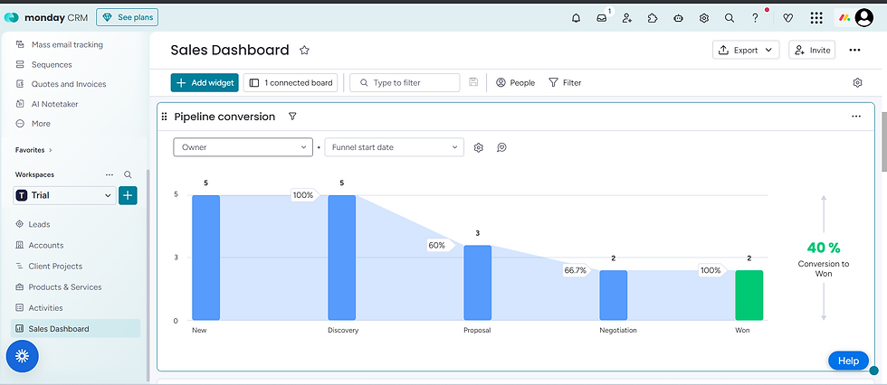Viewport: 887px width, 385px height.
Task: Click the green Won stage bar
Action: tap(749, 296)
